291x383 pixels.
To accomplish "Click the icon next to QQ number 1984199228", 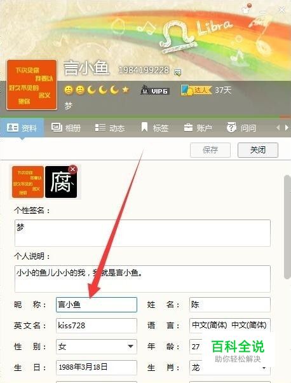I will (x=177, y=73).
